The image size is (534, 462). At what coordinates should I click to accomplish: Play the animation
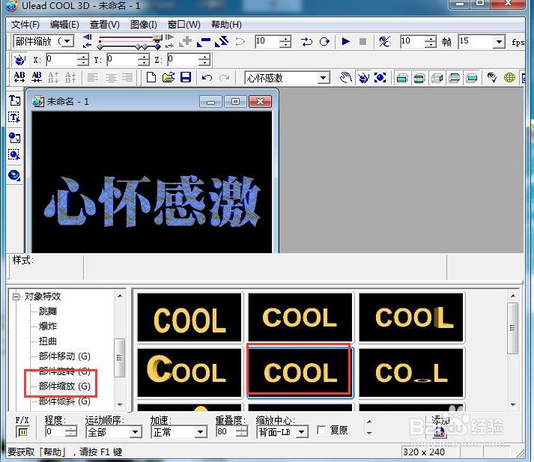point(346,41)
